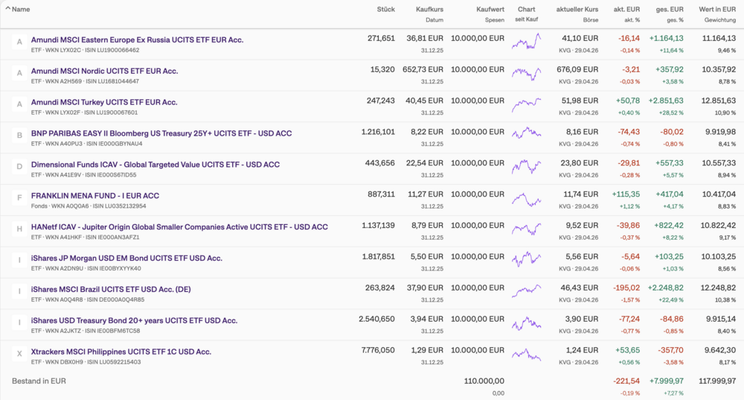
Task: Open the sparkline chart for FRANKLIN MENA FUND
Action: (x=526, y=199)
